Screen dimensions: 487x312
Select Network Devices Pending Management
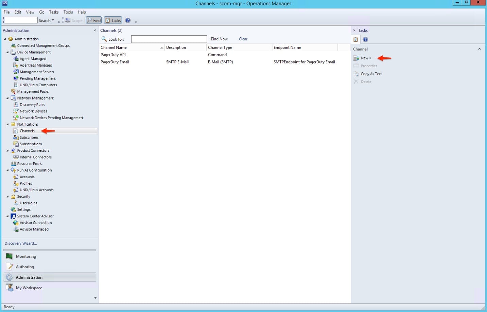(52, 118)
